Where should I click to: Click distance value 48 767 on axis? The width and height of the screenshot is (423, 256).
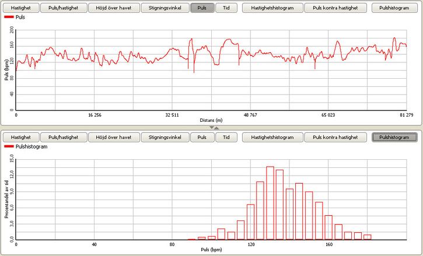point(250,115)
